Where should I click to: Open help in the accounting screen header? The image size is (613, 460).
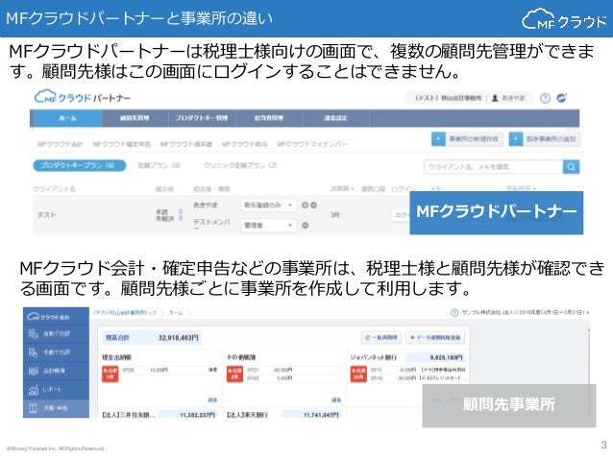point(454,313)
